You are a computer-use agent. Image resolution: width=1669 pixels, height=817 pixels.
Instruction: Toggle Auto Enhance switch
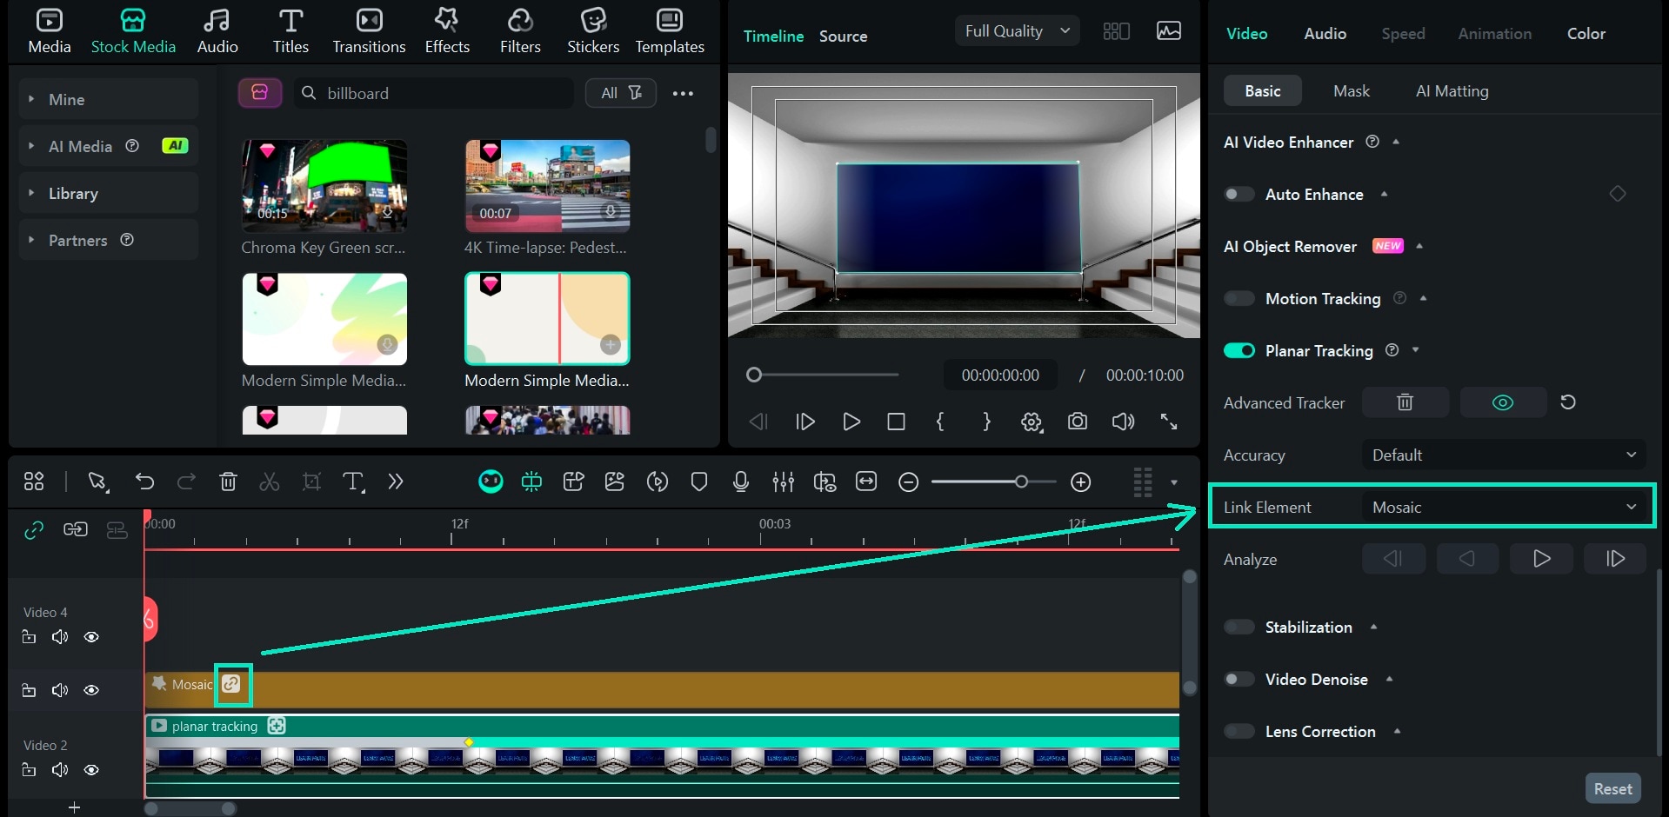[x=1239, y=195]
